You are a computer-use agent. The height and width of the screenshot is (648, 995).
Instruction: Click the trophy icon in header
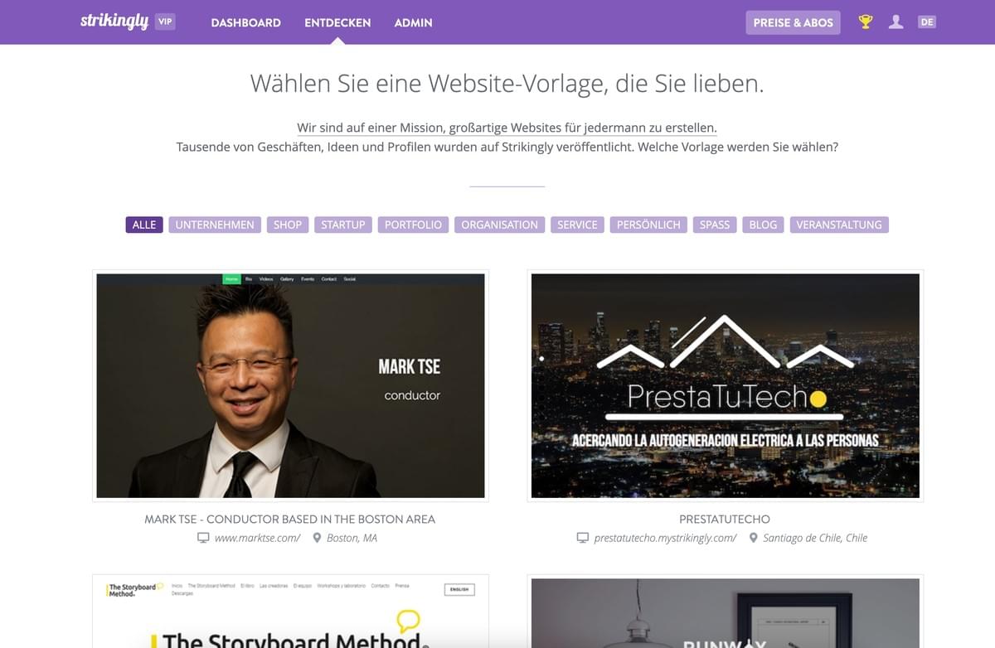866,22
